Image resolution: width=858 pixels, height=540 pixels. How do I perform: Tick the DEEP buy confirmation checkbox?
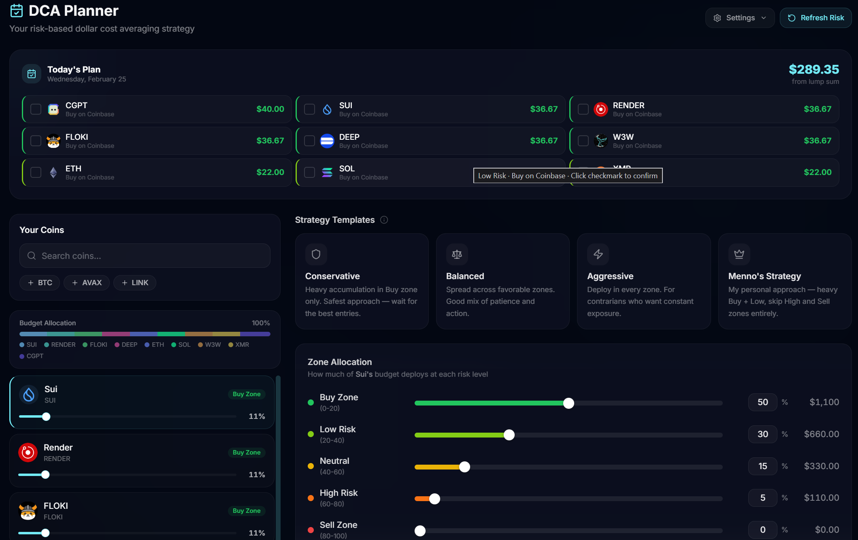point(310,141)
